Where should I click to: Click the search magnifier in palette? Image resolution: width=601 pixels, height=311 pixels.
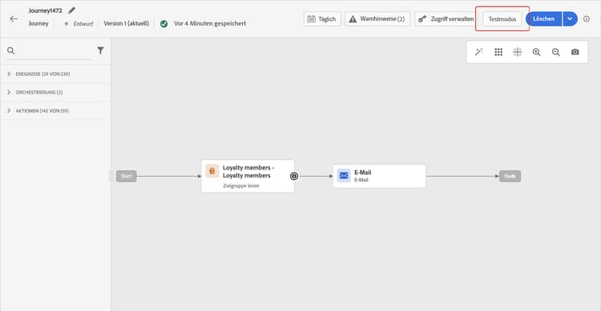click(x=10, y=50)
